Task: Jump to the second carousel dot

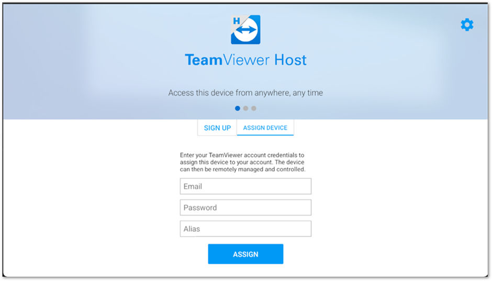Action: pos(245,108)
